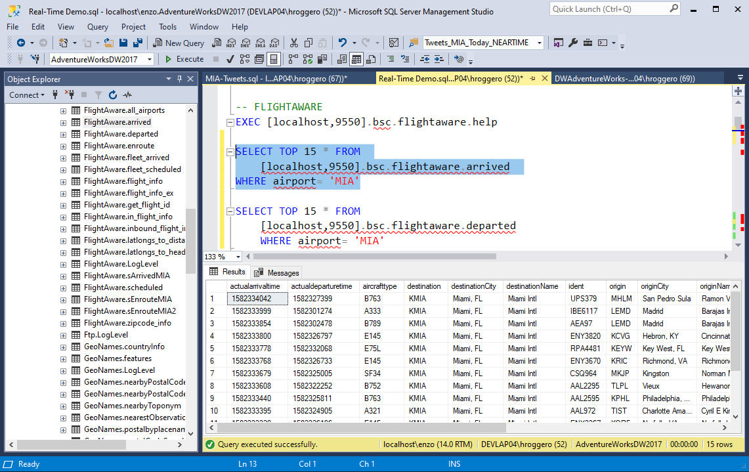This screenshot has height=472, width=749.
Task: Click the Navigate Backward arrow icon
Action: pos(20,43)
